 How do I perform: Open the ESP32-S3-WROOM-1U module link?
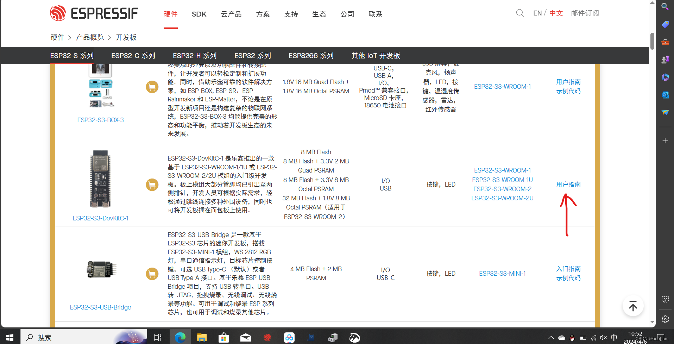point(503,180)
